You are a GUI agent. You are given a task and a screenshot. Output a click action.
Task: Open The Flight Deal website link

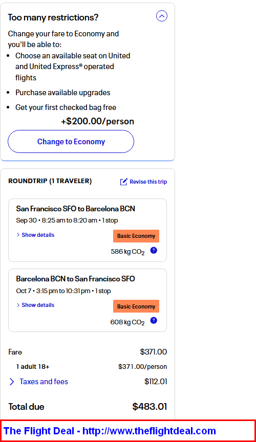click(x=110, y=431)
